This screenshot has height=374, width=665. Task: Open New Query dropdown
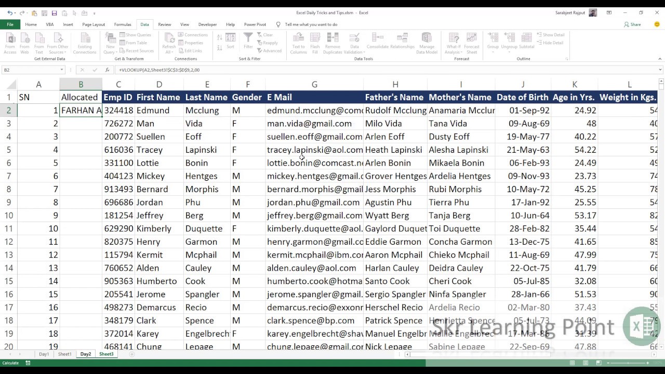110,43
